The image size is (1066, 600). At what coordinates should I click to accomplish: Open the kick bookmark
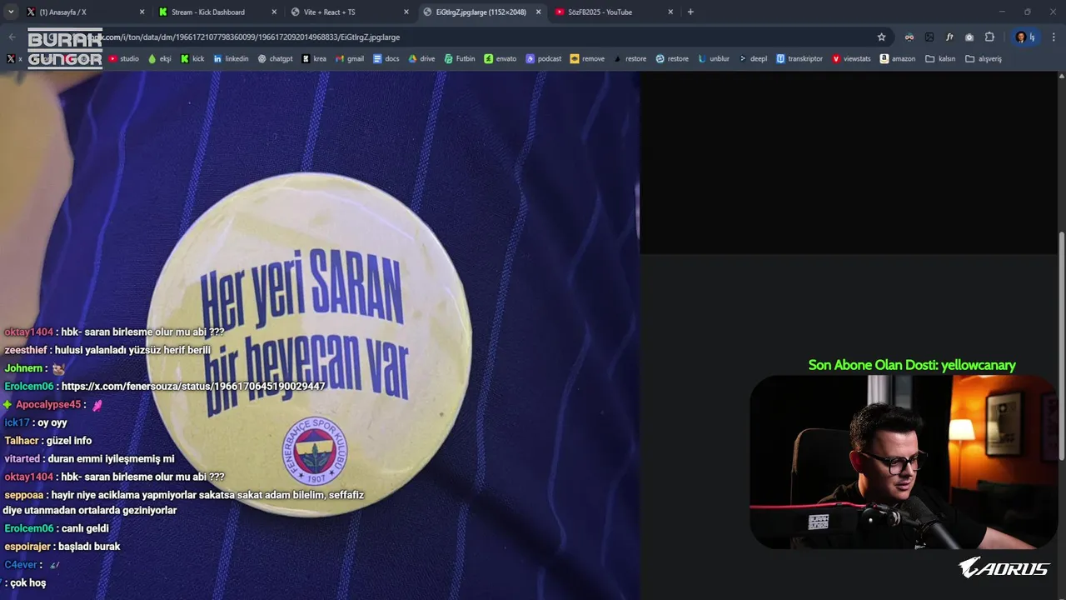coord(192,59)
